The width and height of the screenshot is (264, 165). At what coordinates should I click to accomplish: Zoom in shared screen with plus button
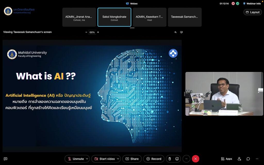98,32
